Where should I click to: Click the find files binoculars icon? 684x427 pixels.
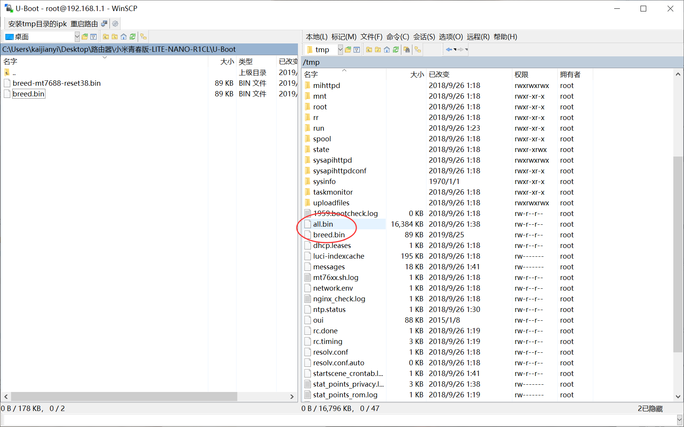pos(407,50)
